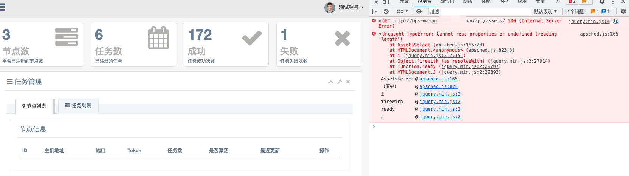This screenshot has width=629, height=176.
Task: Open DevTools main settings gear
Action: [602, 2]
